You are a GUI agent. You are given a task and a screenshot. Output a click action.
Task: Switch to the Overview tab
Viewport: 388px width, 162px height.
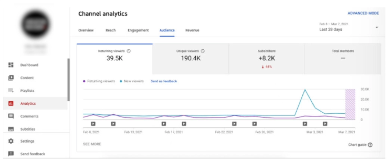(86, 30)
